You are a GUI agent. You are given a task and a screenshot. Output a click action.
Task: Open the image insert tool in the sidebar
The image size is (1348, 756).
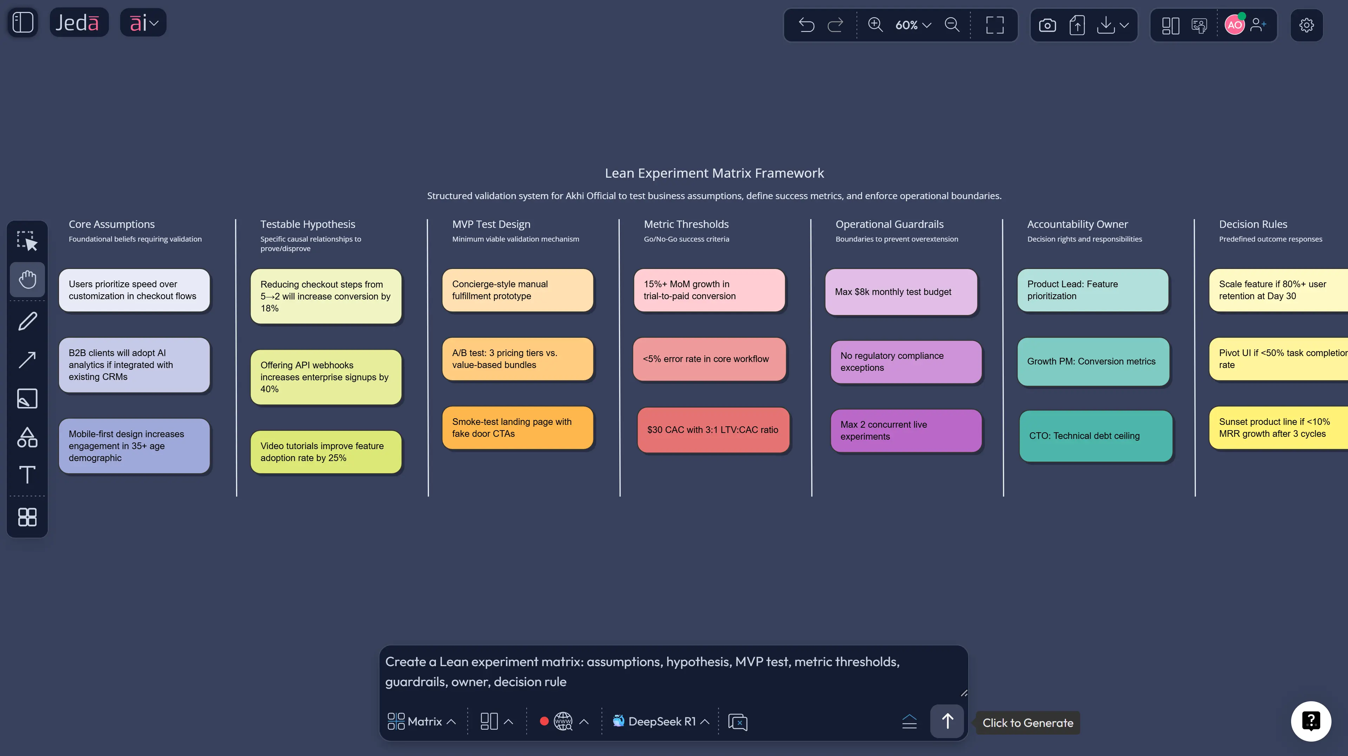point(27,398)
